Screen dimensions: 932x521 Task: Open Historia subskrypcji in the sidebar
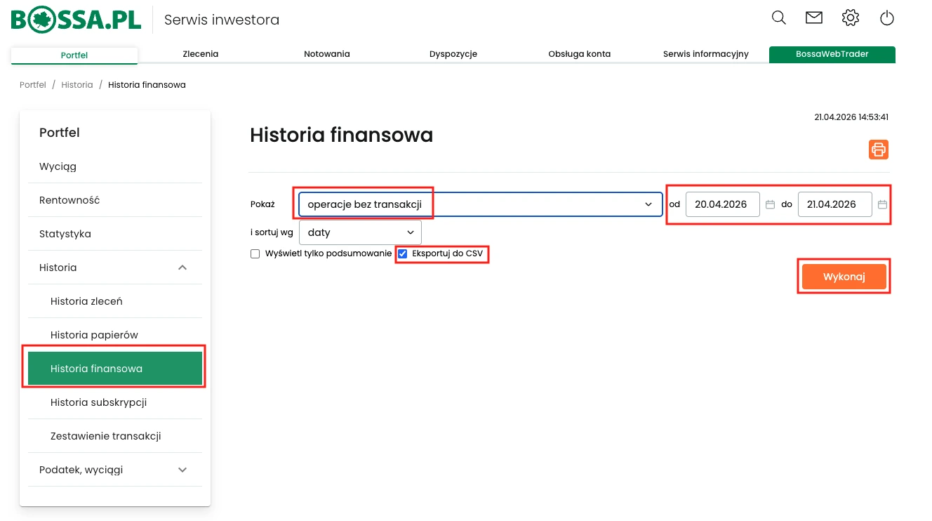tap(115, 402)
